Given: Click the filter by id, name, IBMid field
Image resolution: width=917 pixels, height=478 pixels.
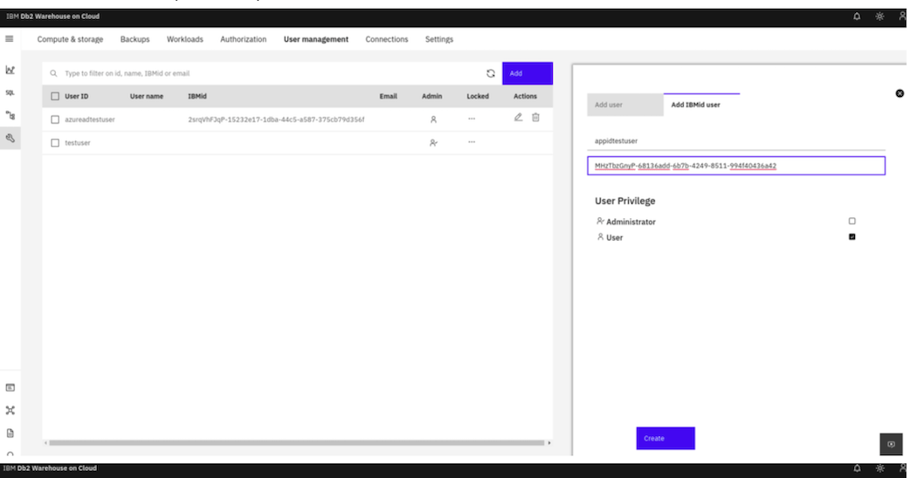Looking at the screenshot, I should [x=272, y=73].
